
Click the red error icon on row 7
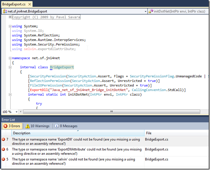[4, 139]
